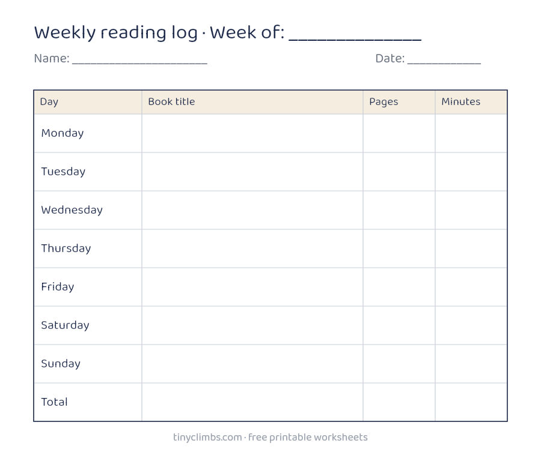This screenshot has width=541, height=455.
Task: Click the Tuesday pages cell
Action: [399, 172]
